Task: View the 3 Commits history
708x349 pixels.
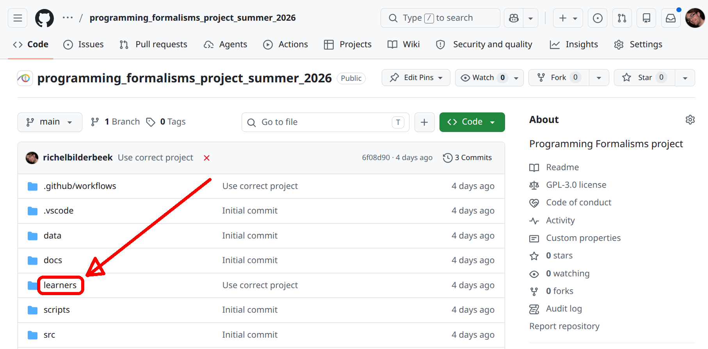Action: pyautogui.click(x=467, y=158)
